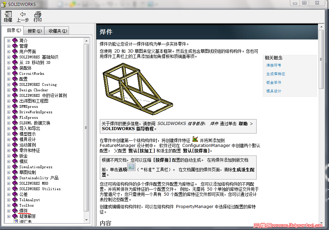Viewport: 329px width, 230px height.
Task: Click the book icon beside Design Checker
Action: pyautogui.click(x=15, y=90)
